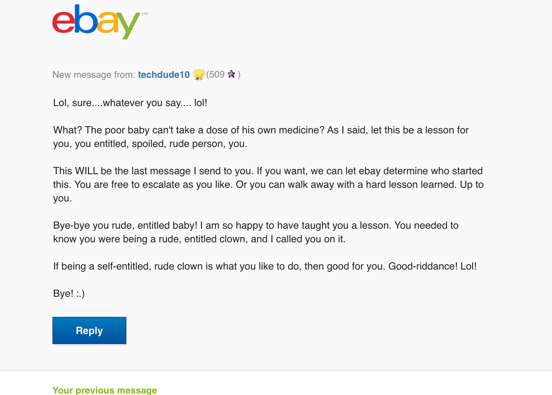Click the red letter e in the logo
552x395 pixels.
point(63,22)
